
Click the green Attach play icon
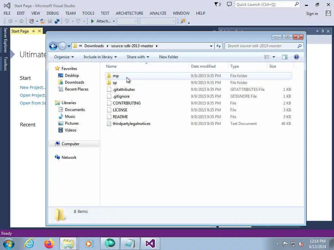(92, 21)
